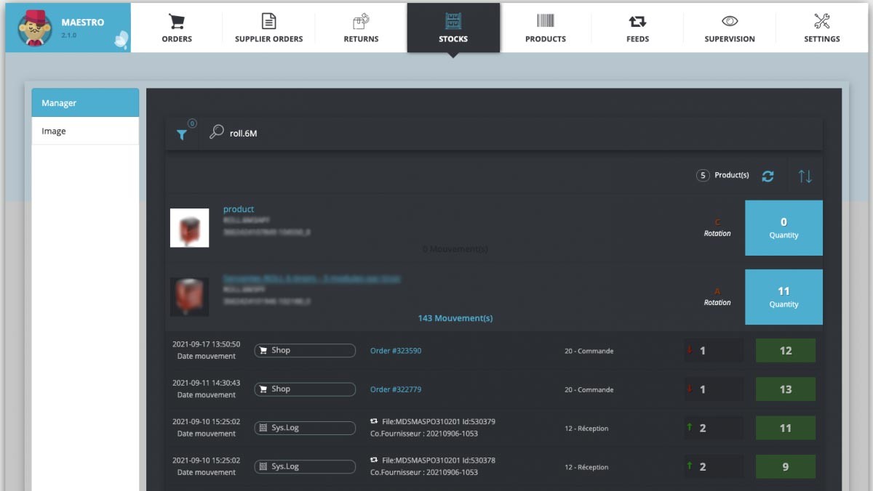
Task: Collapse the 143 Mouvement(s) list
Action: click(x=455, y=318)
